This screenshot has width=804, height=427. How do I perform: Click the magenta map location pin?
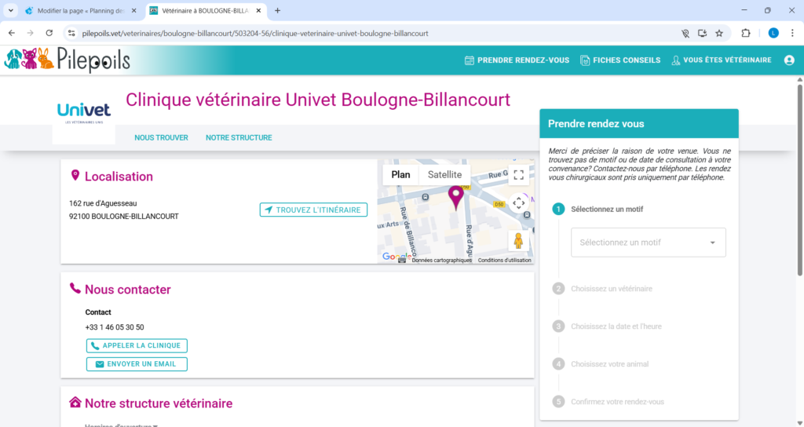pyautogui.click(x=456, y=197)
